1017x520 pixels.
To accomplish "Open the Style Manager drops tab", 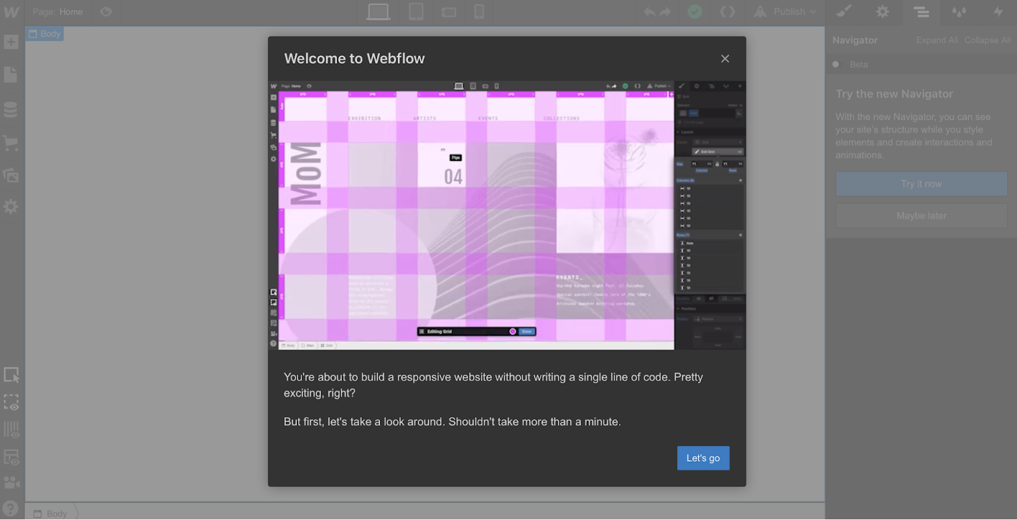I will [x=959, y=11].
